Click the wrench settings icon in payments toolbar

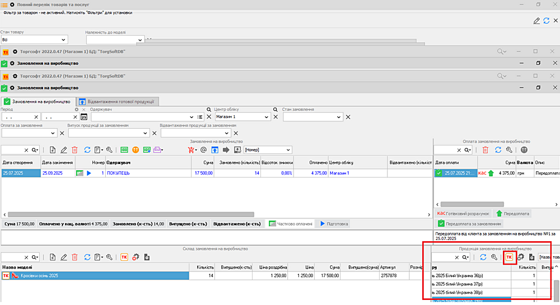[x=508, y=150]
